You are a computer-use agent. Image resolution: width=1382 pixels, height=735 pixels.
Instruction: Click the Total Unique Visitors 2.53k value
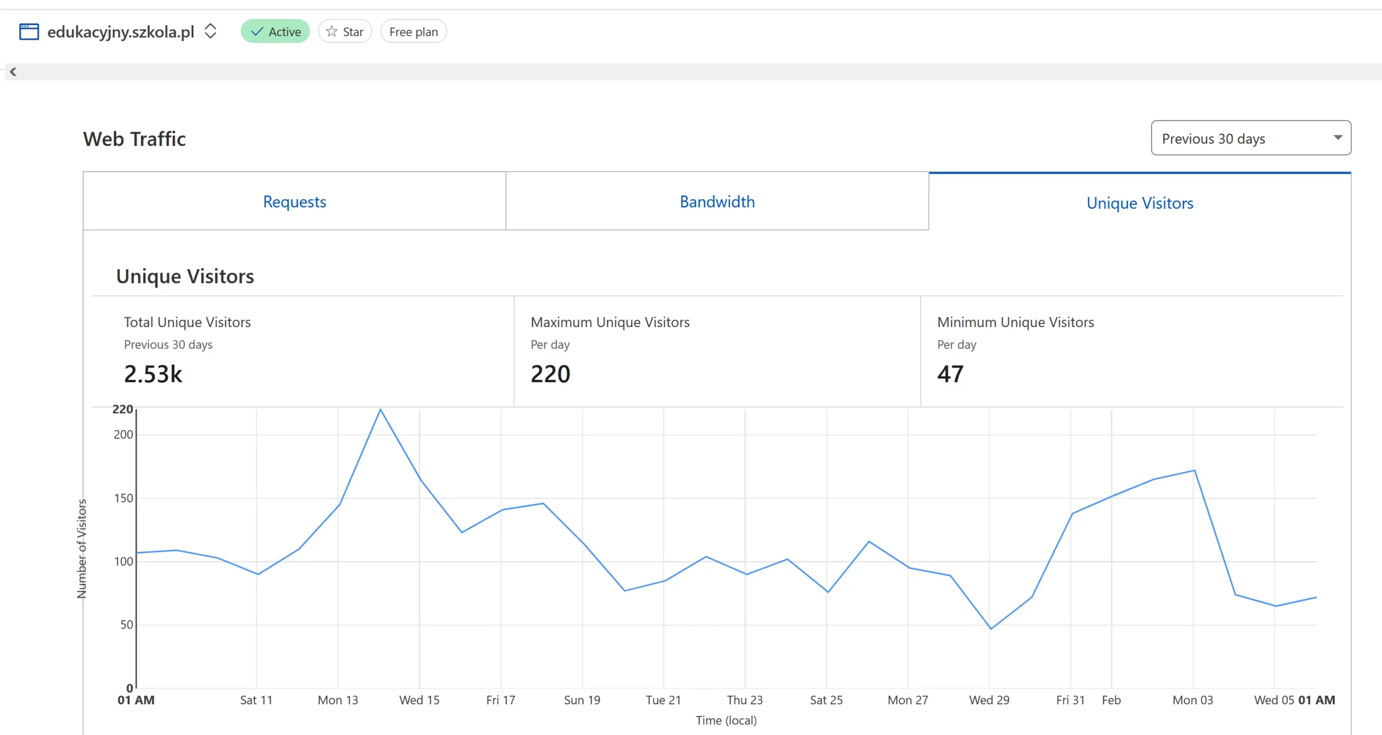[x=153, y=374]
